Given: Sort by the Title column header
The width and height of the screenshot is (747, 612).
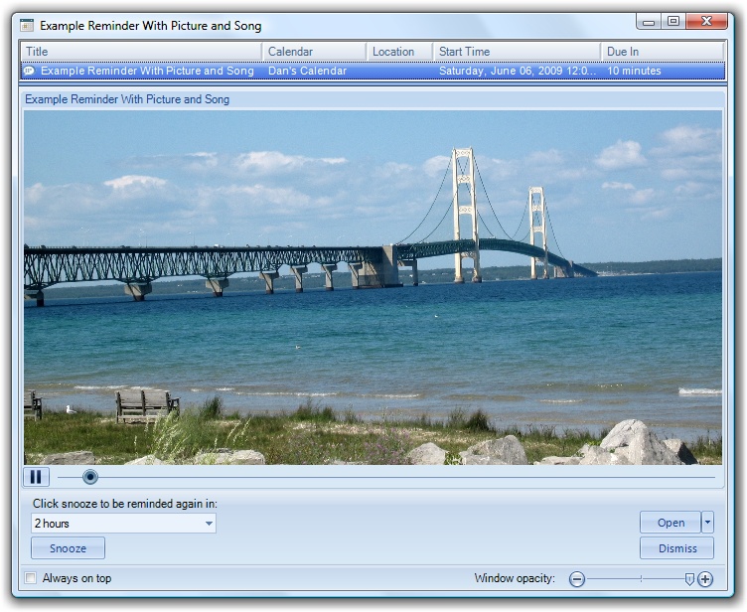Looking at the screenshot, I should point(141,52).
